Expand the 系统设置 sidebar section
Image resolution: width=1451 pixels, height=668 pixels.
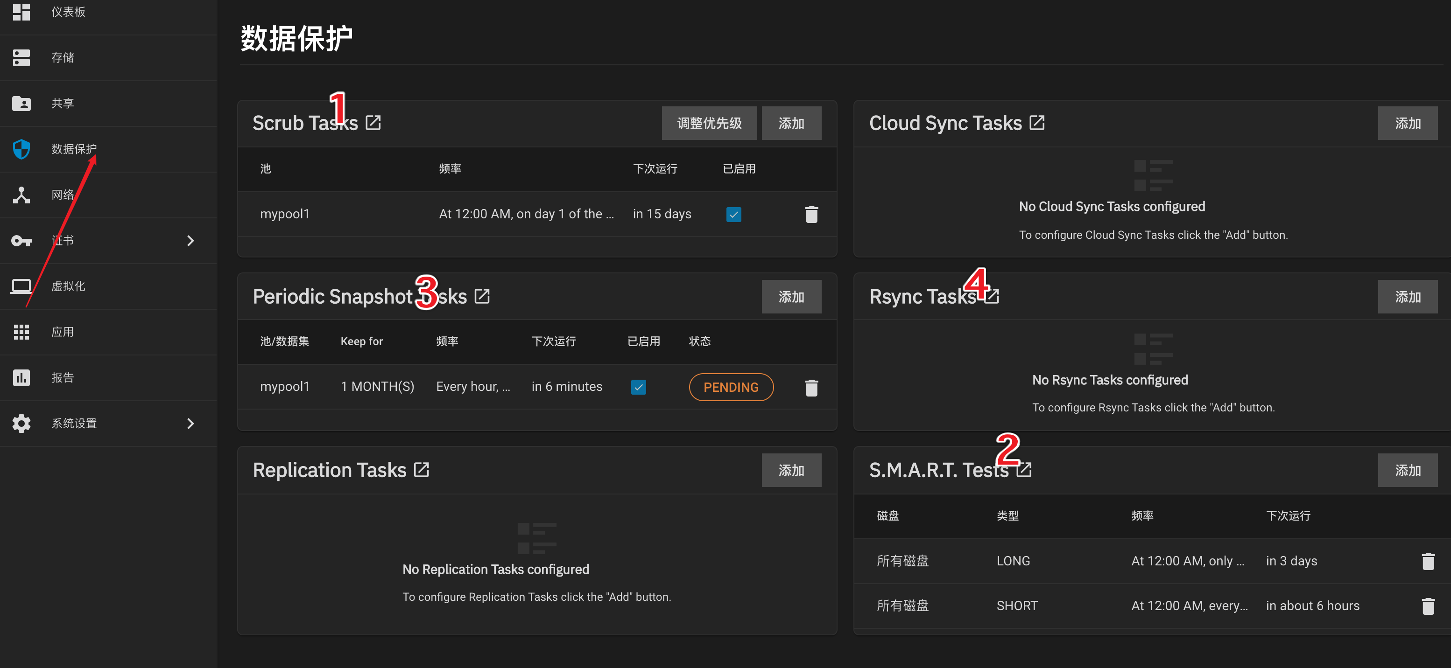pos(190,423)
